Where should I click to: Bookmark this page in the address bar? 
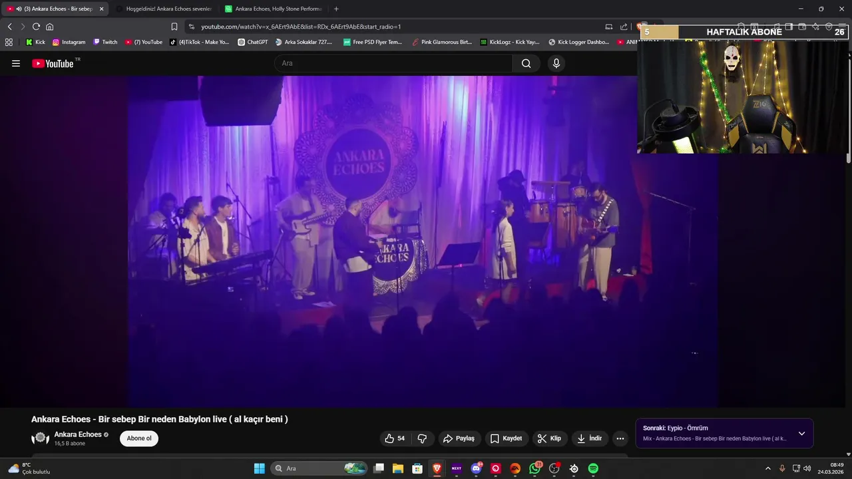click(174, 27)
